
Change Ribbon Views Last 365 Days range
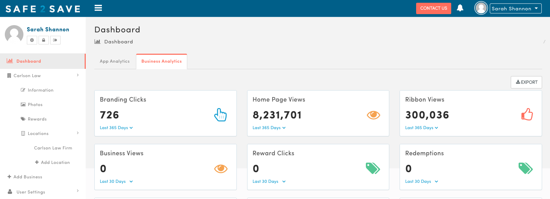(422, 128)
